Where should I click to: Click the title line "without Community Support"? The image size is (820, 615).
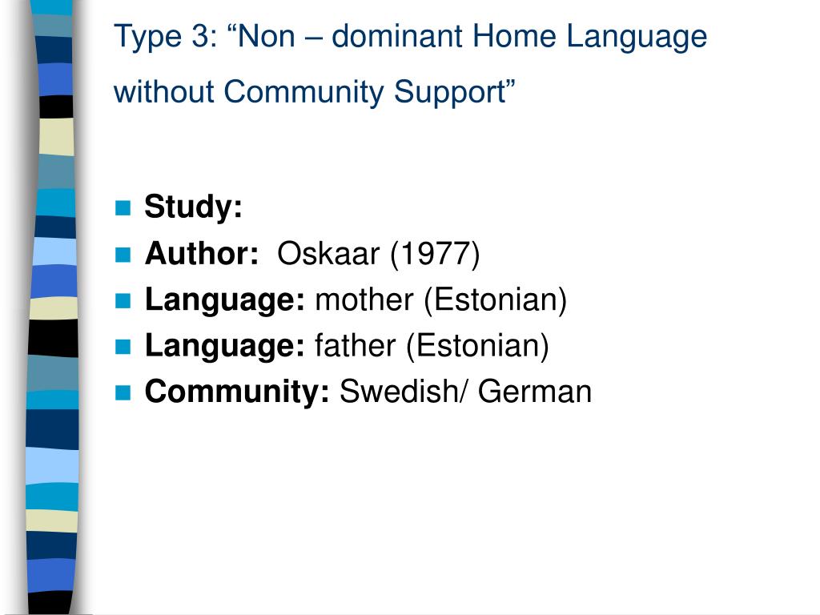tap(314, 92)
